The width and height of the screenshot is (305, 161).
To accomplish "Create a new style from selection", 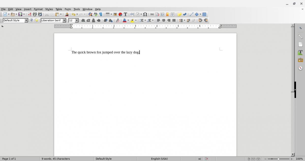I will pyautogui.click(x=36, y=20).
